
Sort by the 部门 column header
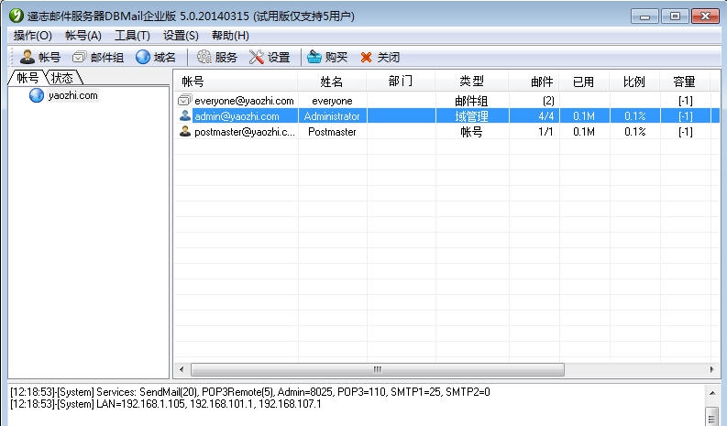pos(401,82)
